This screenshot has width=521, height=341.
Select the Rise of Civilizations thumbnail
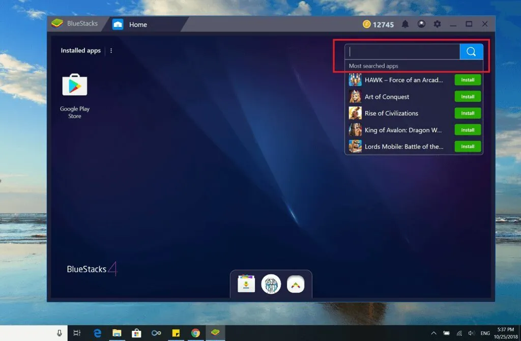tap(355, 113)
